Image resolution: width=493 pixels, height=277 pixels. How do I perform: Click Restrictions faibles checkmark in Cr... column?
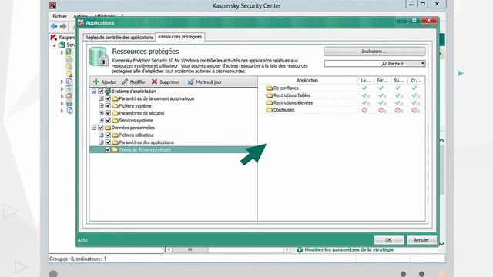[x=414, y=95]
